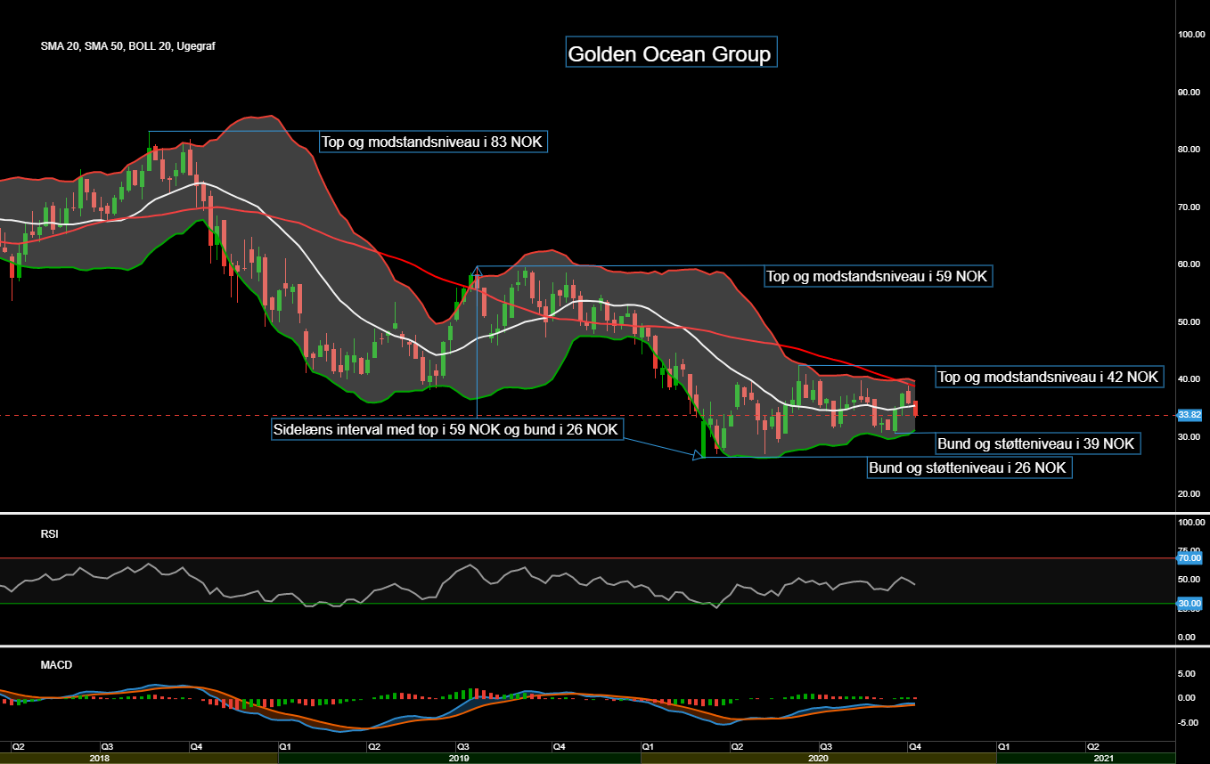This screenshot has height=764, width=1210.
Task: Click the 80.00 price axis label
Action: [x=1190, y=150]
